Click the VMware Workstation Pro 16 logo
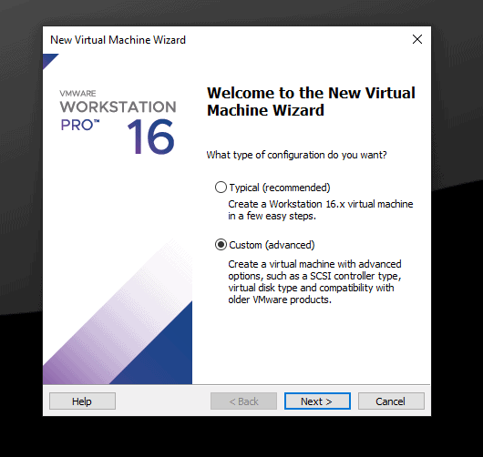 click(118, 122)
